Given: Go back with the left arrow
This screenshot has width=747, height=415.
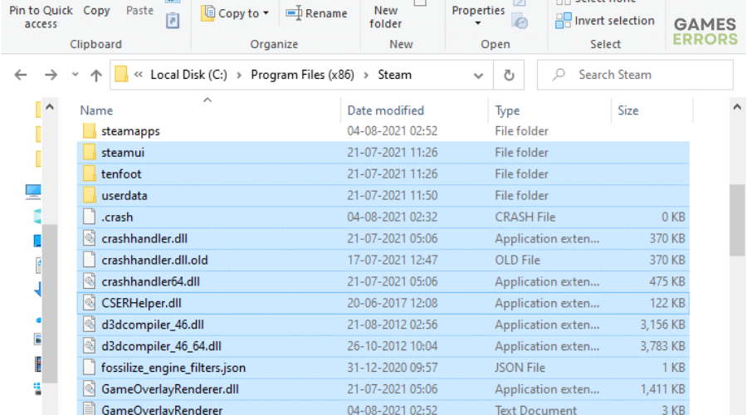Looking at the screenshot, I should click(x=21, y=75).
